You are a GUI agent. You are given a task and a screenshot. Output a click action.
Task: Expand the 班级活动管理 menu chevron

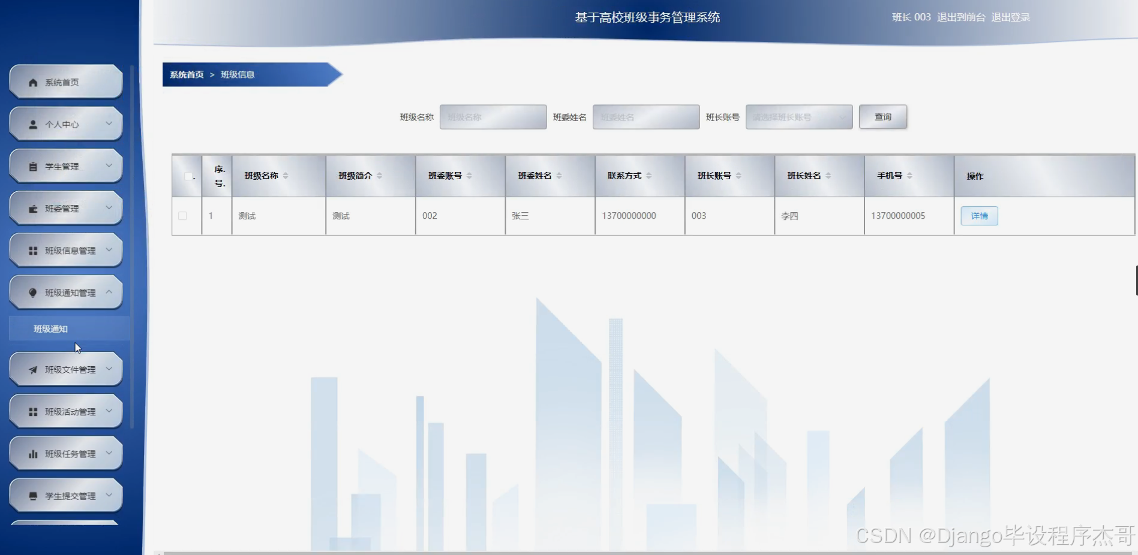[x=109, y=411]
